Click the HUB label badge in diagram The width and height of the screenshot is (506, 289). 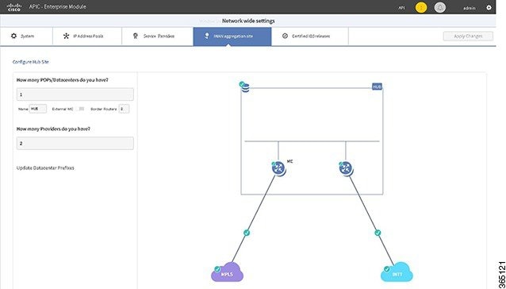tap(377, 87)
